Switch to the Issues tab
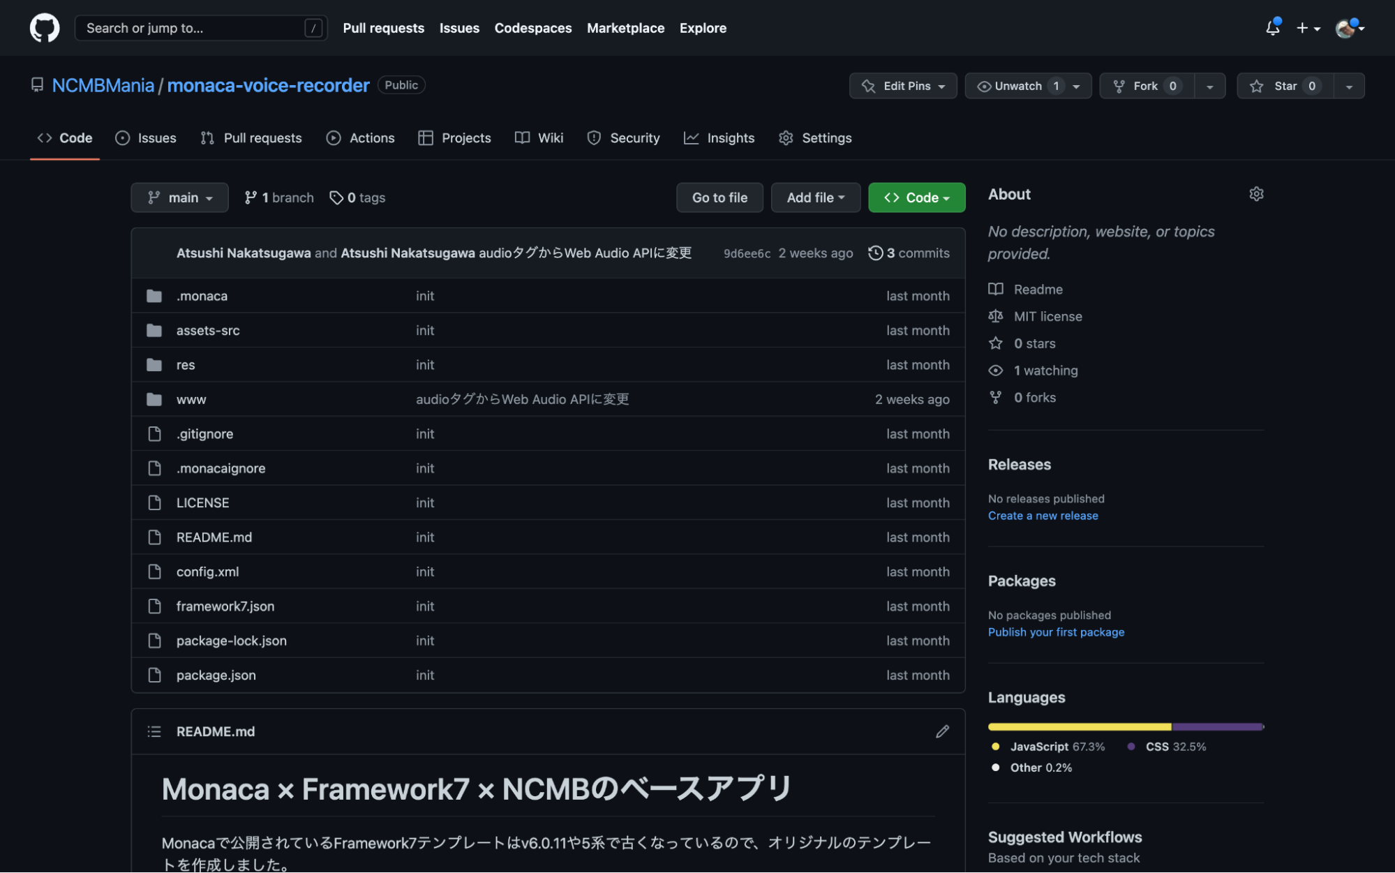 pyautogui.click(x=146, y=138)
